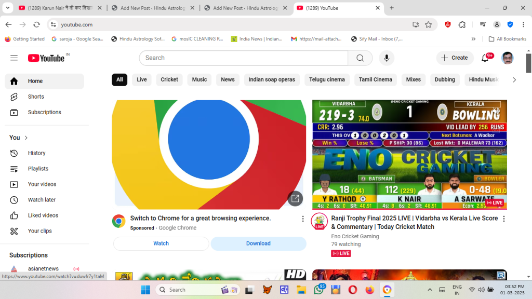Viewport: 532px width, 299px height.
Task: Click the install app icon in address bar
Action: 416,24
